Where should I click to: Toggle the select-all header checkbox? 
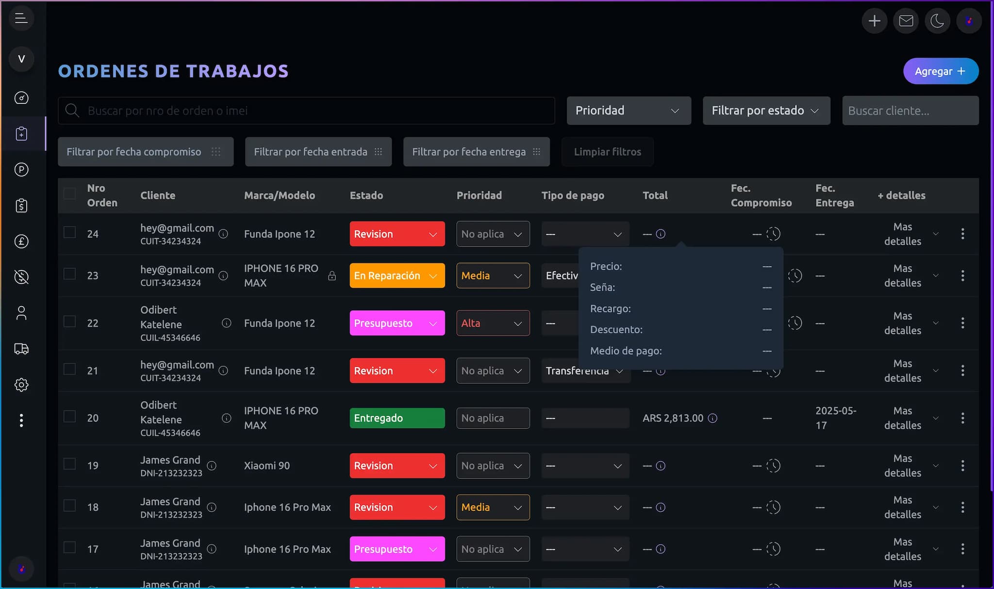[70, 194]
